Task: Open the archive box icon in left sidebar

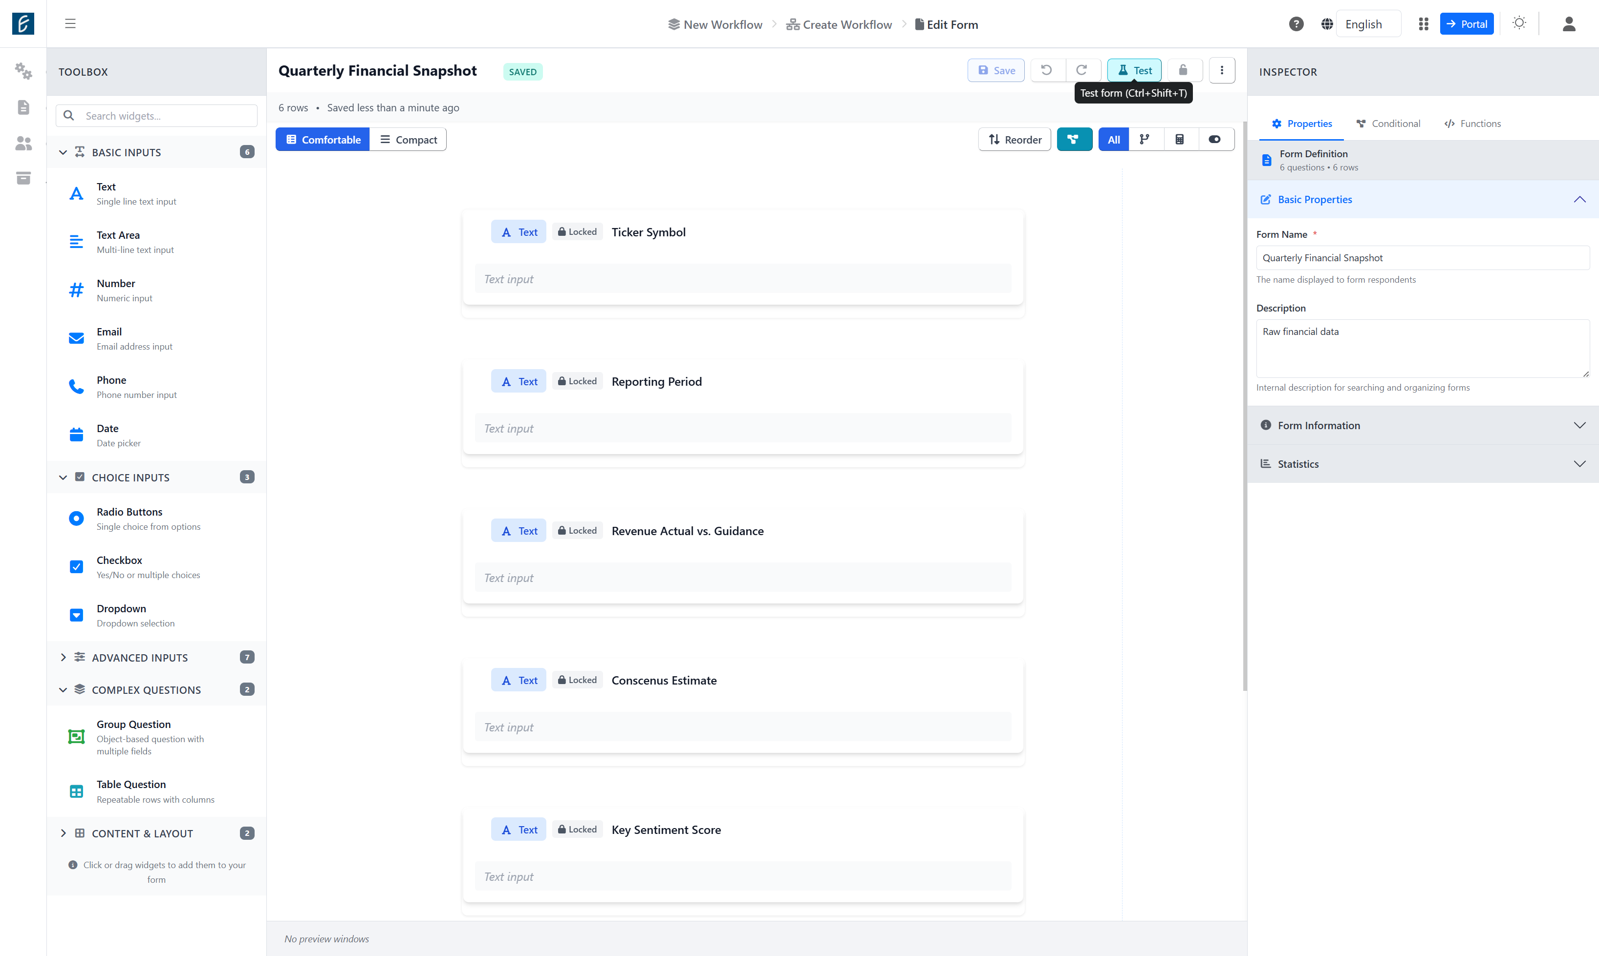Action: pyautogui.click(x=23, y=178)
